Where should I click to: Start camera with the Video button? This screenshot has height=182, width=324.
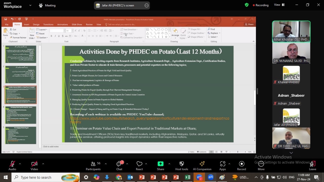[x=34, y=166]
